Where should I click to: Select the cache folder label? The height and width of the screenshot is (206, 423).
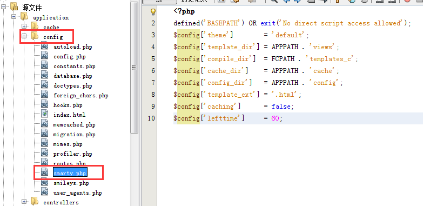51,27
